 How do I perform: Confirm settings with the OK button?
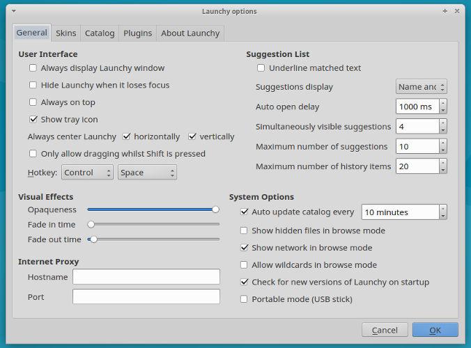(x=435, y=330)
